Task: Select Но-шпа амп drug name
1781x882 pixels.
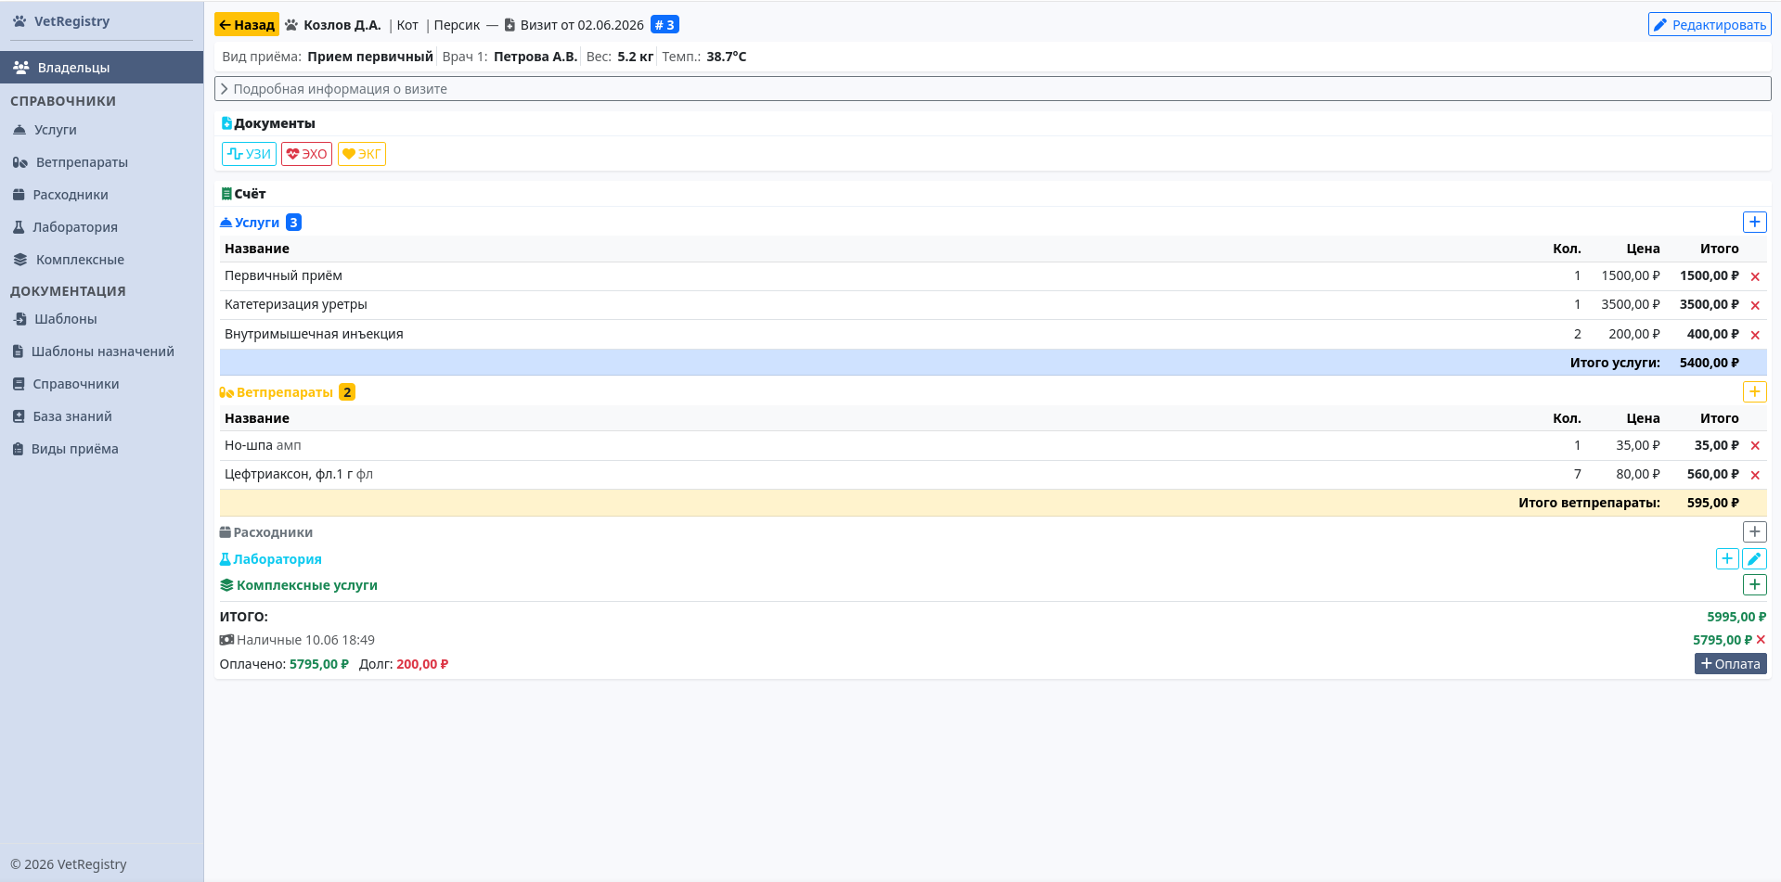Action: click(x=263, y=445)
